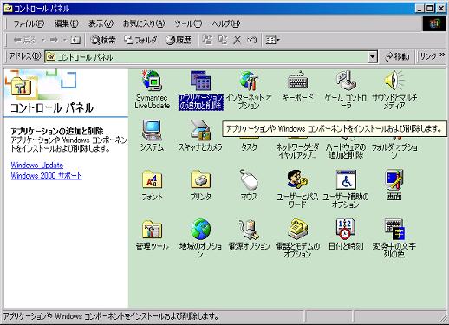
Task: Open 画面 display settings icon
Action: [x=394, y=179]
